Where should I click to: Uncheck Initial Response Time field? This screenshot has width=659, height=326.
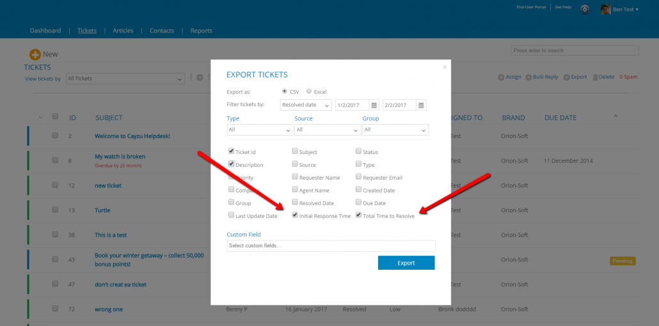click(295, 215)
